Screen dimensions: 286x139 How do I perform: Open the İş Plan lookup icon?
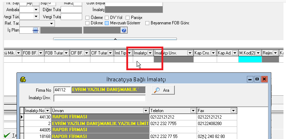tap(36, 30)
